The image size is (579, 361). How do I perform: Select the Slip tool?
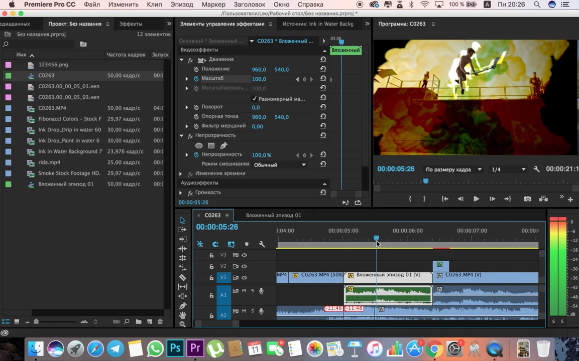click(x=182, y=286)
